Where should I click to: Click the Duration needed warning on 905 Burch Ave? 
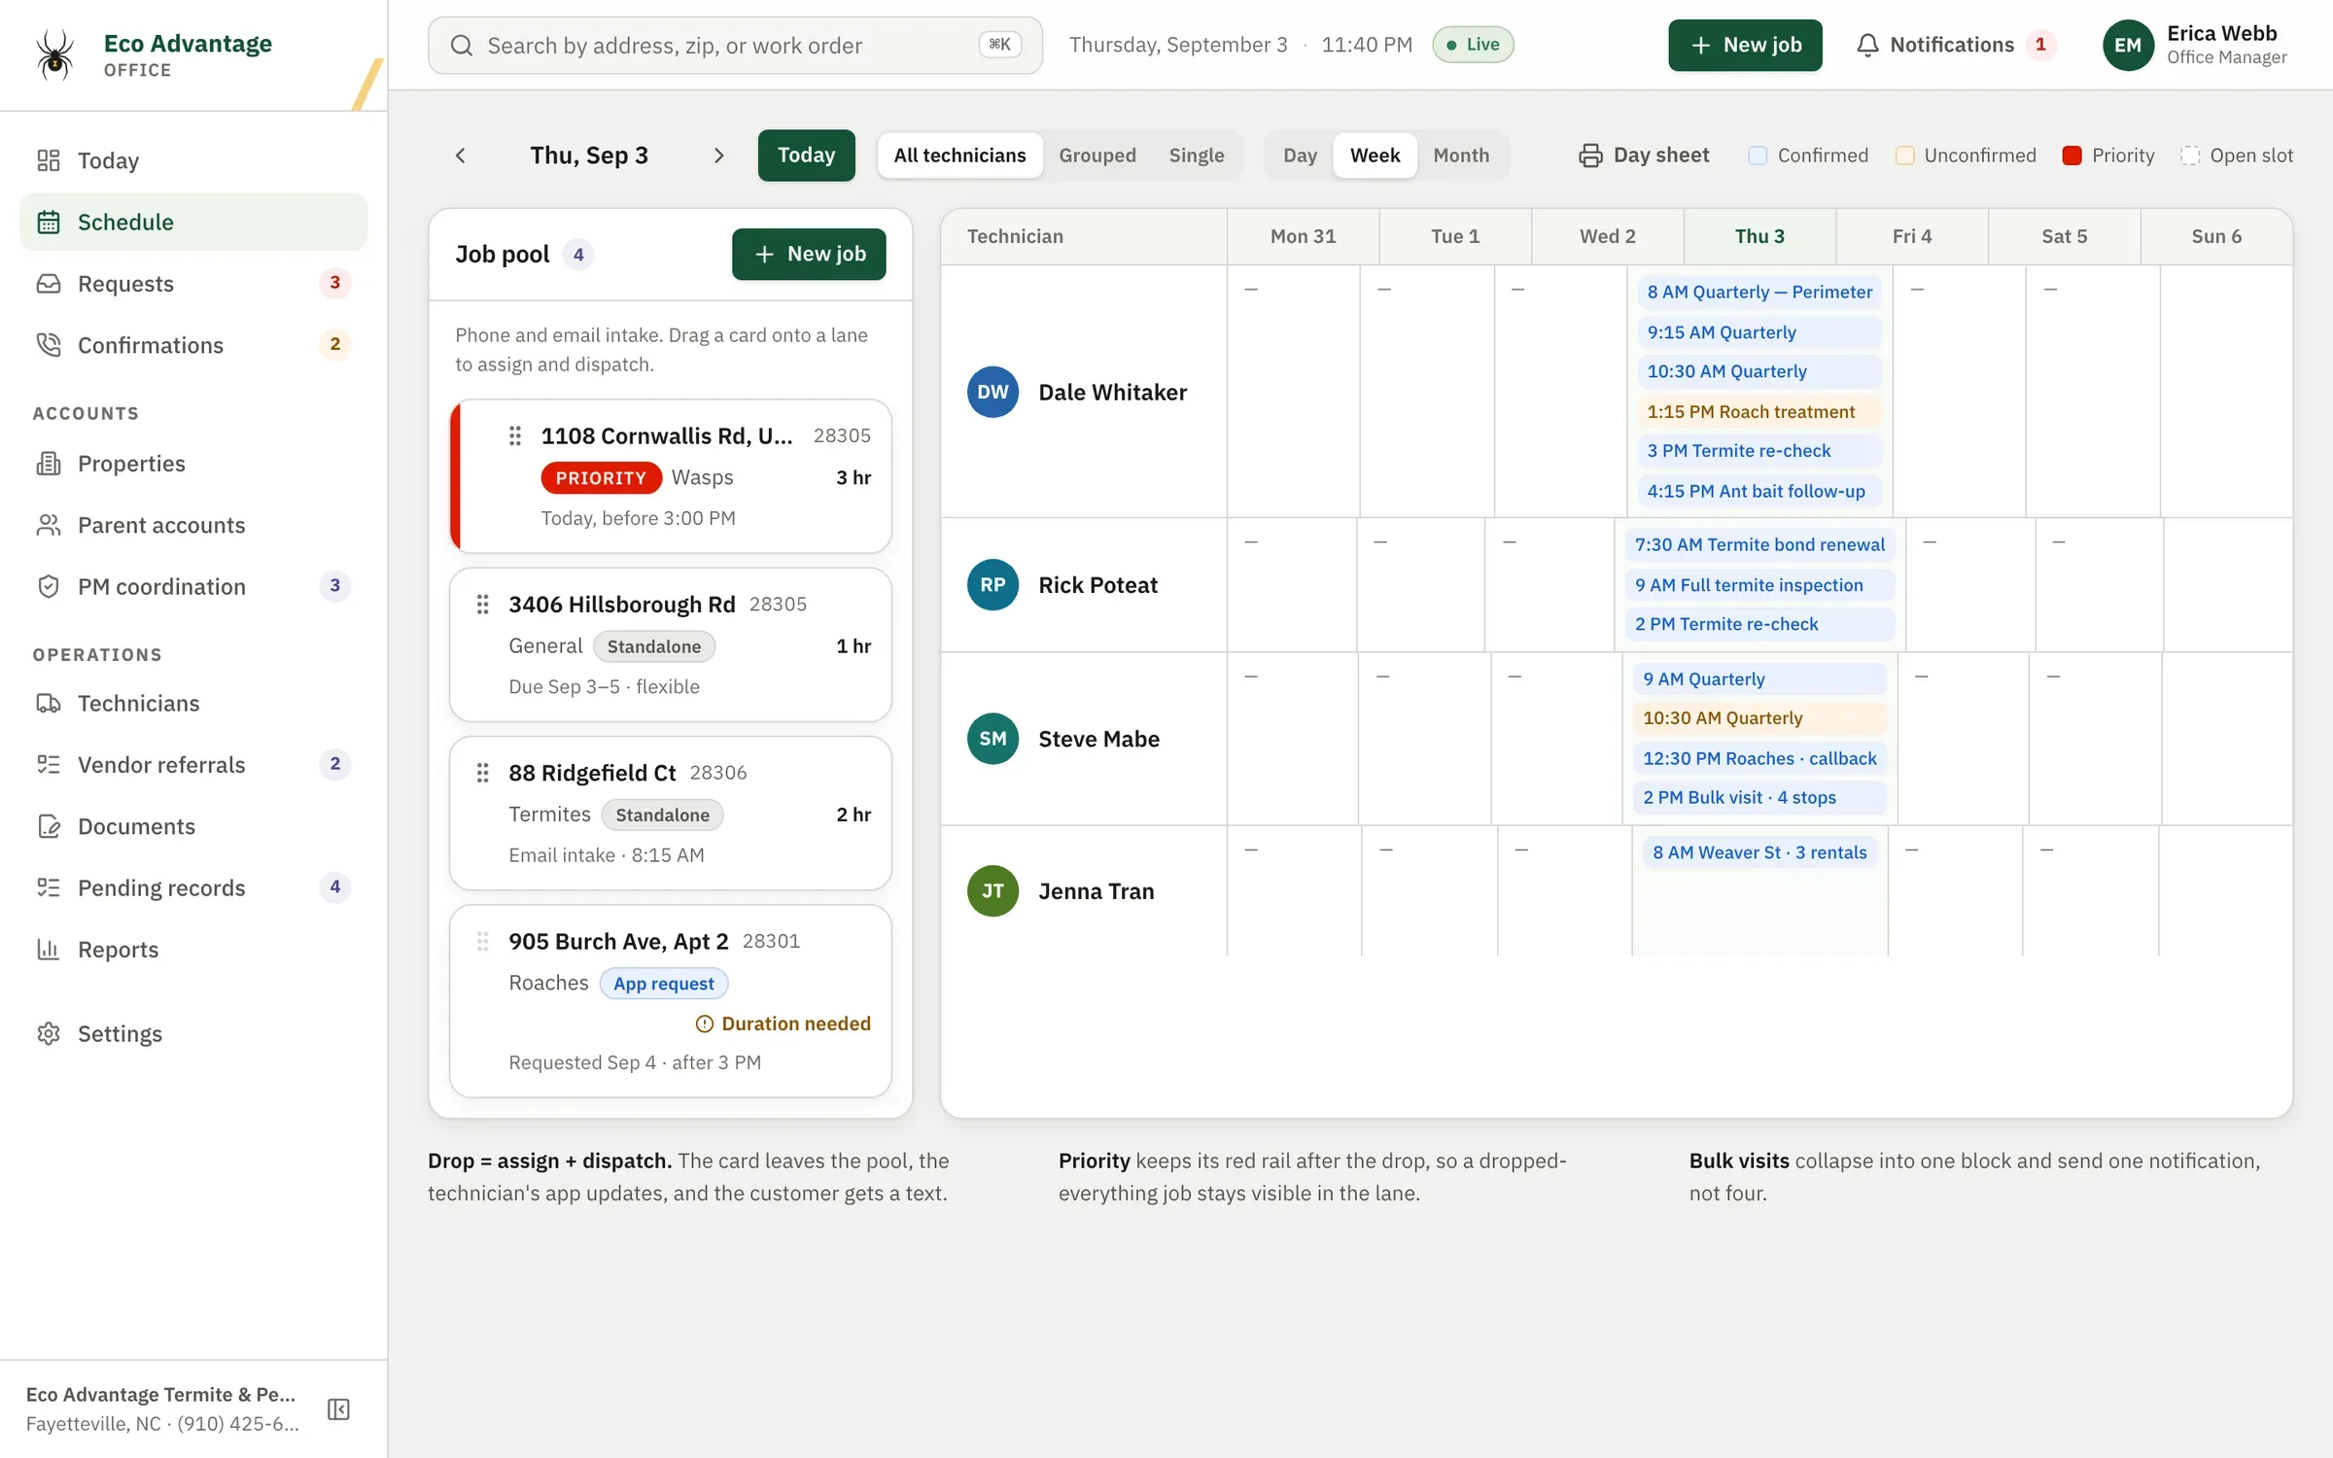[x=783, y=1024]
